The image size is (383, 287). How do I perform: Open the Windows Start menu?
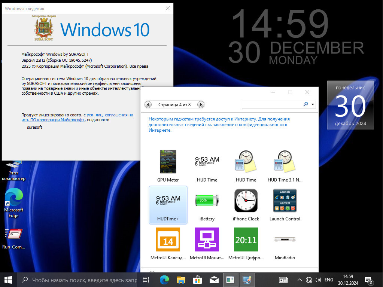[x=8, y=280]
